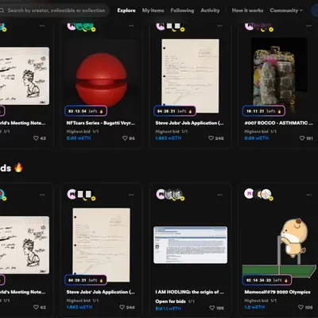318x318 pixels.
Task: Go to the Following tab
Action: [182, 10]
